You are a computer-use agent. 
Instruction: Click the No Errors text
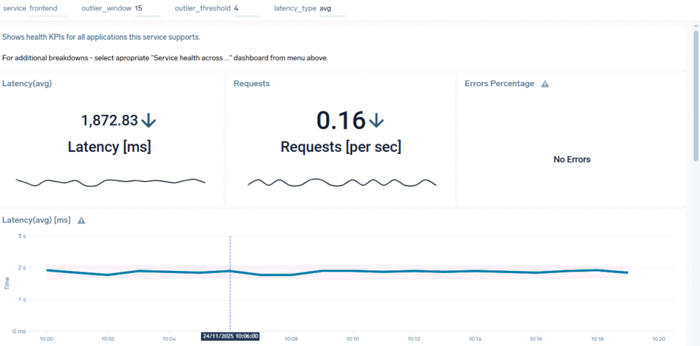click(571, 159)
